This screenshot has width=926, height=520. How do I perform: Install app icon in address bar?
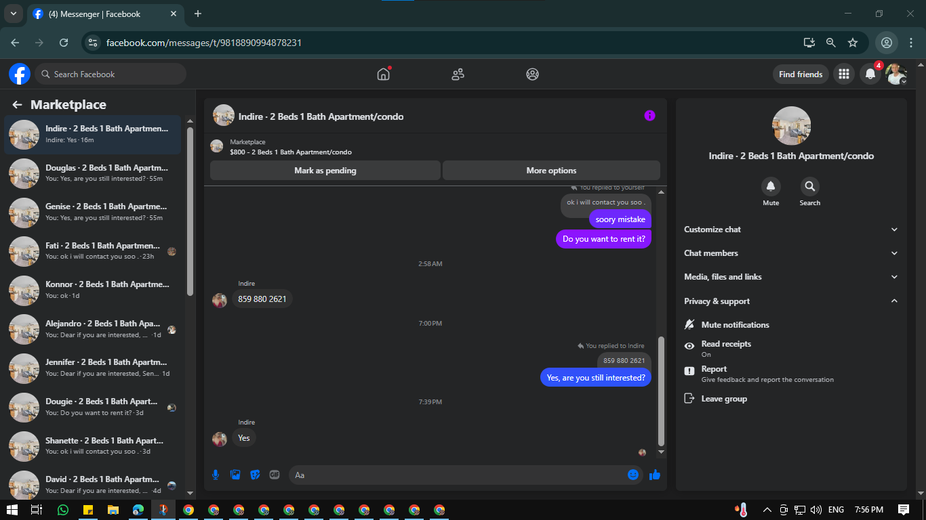click(809, 43)
